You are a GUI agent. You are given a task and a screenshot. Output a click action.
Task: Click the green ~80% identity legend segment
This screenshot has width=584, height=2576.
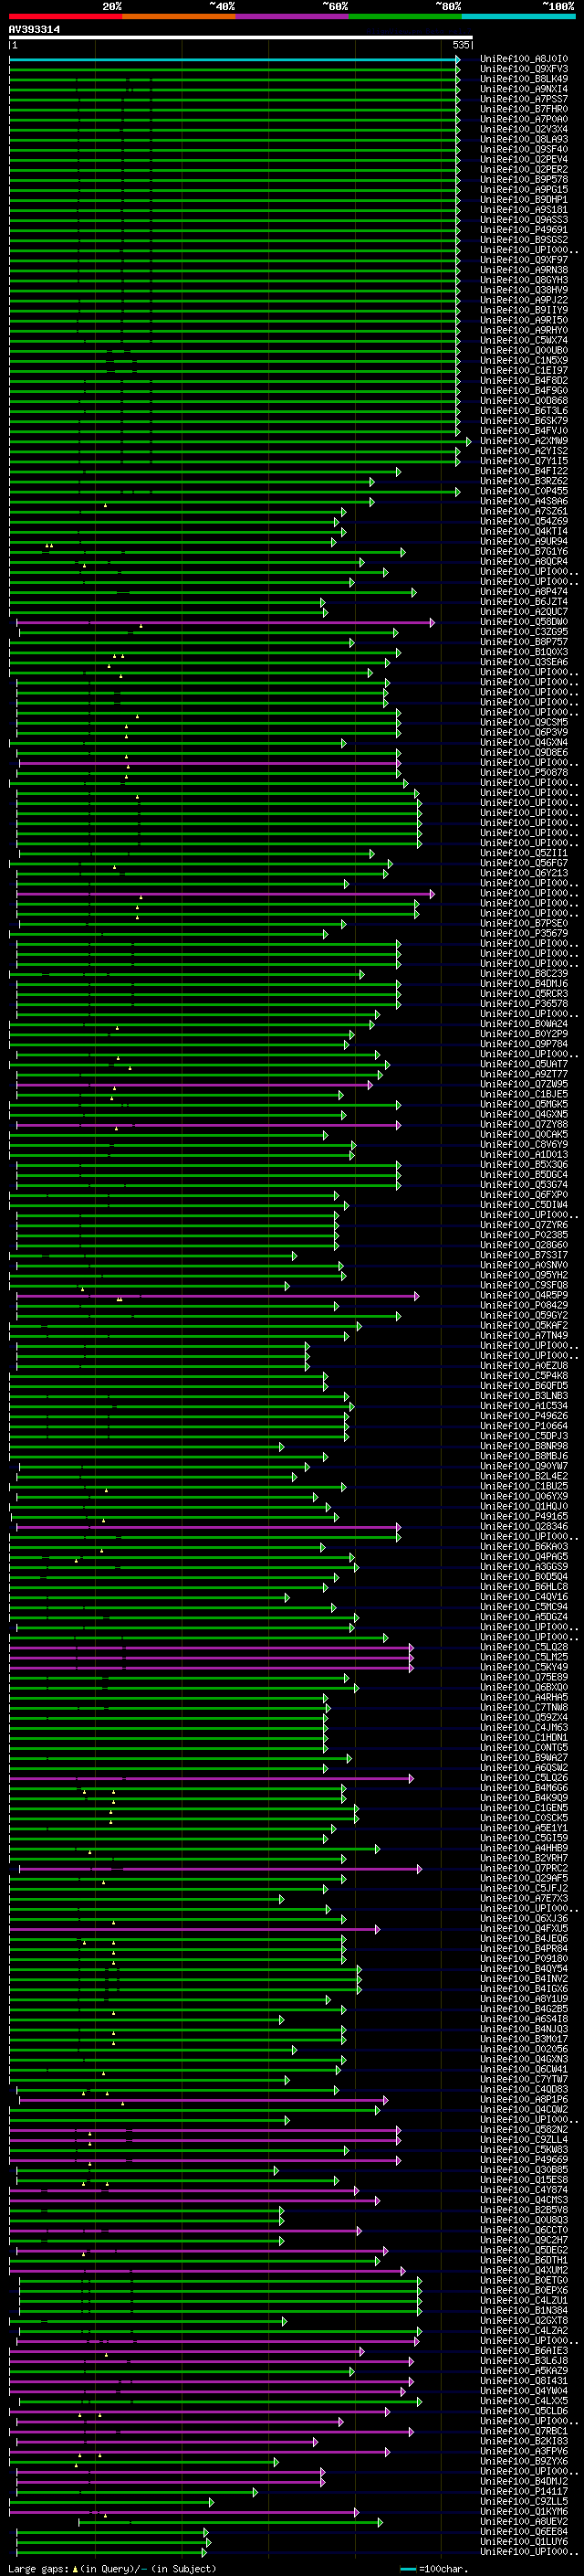(405, 16)
